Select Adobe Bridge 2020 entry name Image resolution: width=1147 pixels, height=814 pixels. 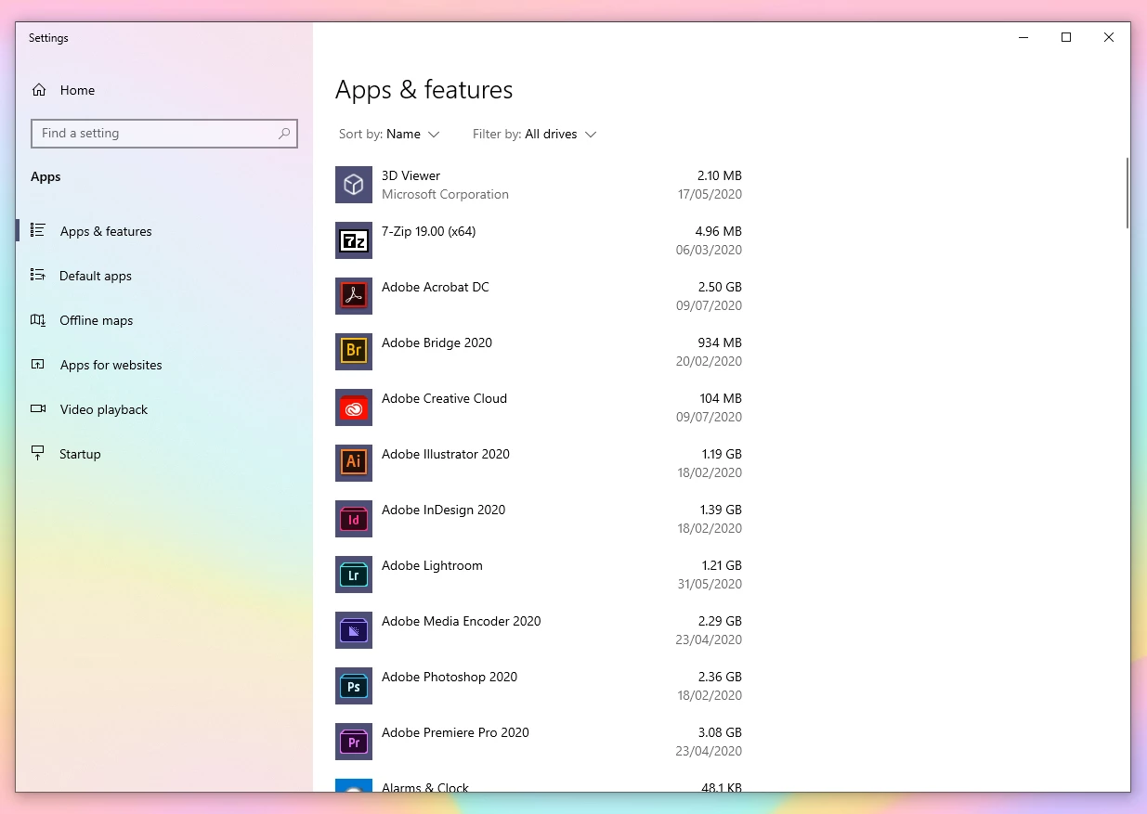click(437, 342)
